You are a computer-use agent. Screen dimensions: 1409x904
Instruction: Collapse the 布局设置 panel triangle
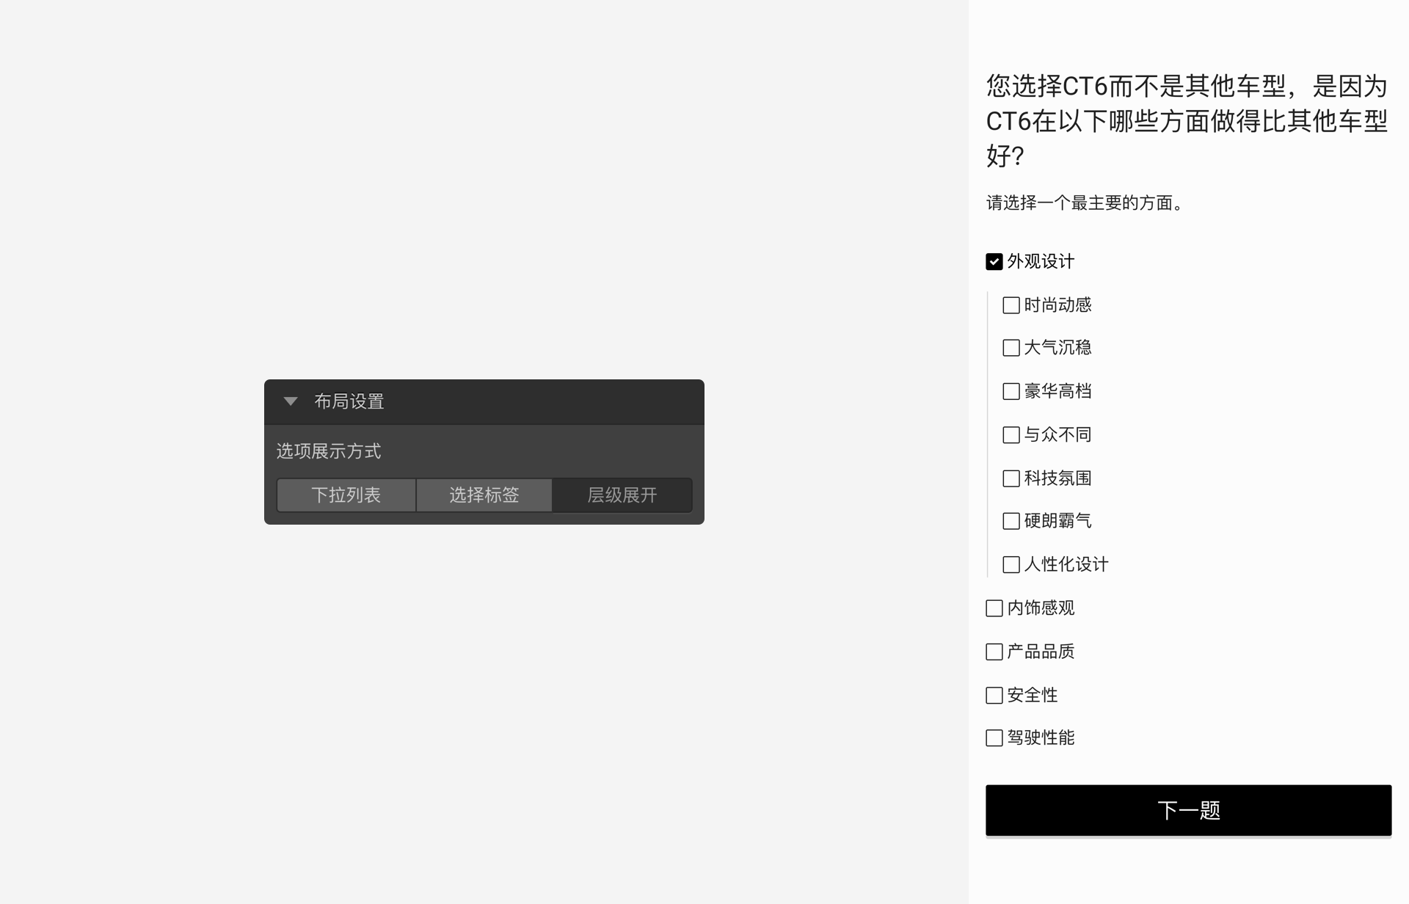[x=291, y=401]
